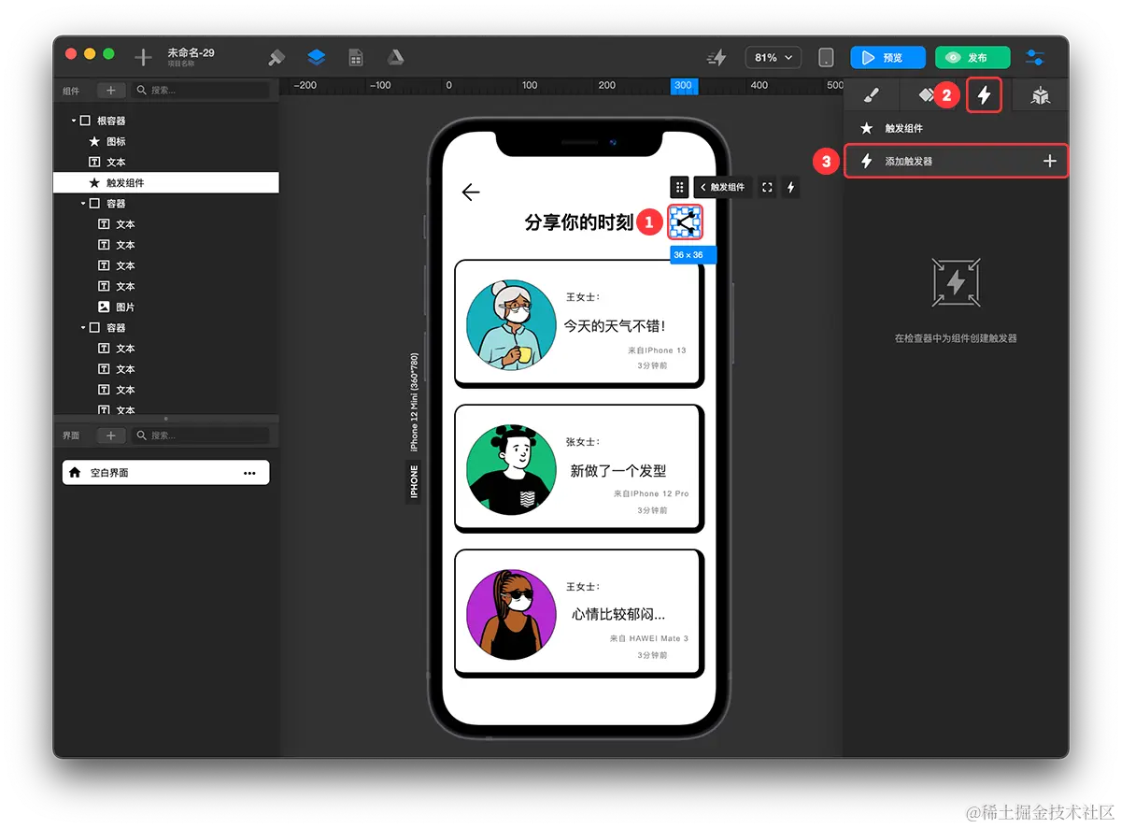This screenshot has width=1121, height=828.
Task: Switch to the brush style tab
Action: coord(871,95)
